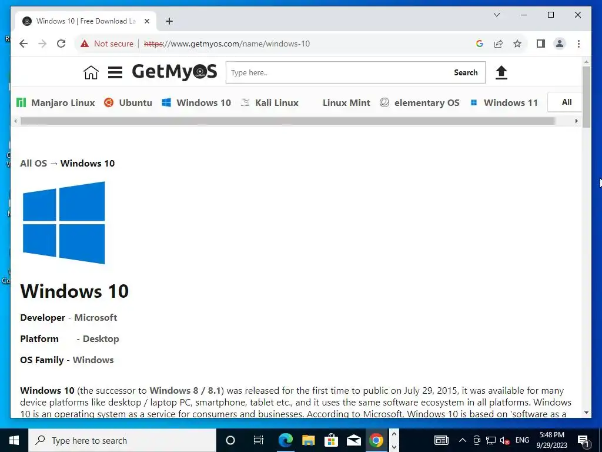The image size is (602, 452).
Task: Click the horizontal scrollbar thumb
Action: pyautogui.click(x=287, y=121)
